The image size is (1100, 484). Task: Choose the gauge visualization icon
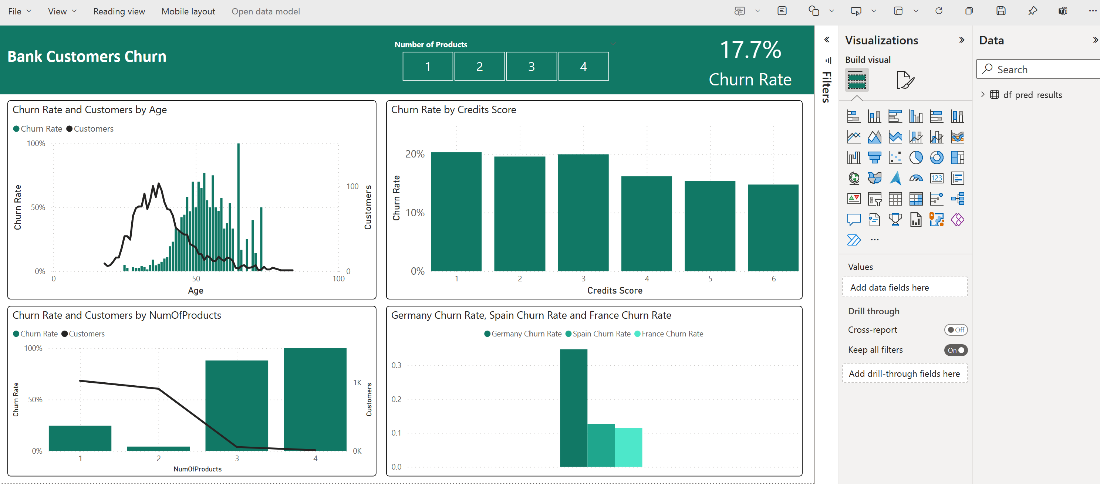(x=915, y=178)
